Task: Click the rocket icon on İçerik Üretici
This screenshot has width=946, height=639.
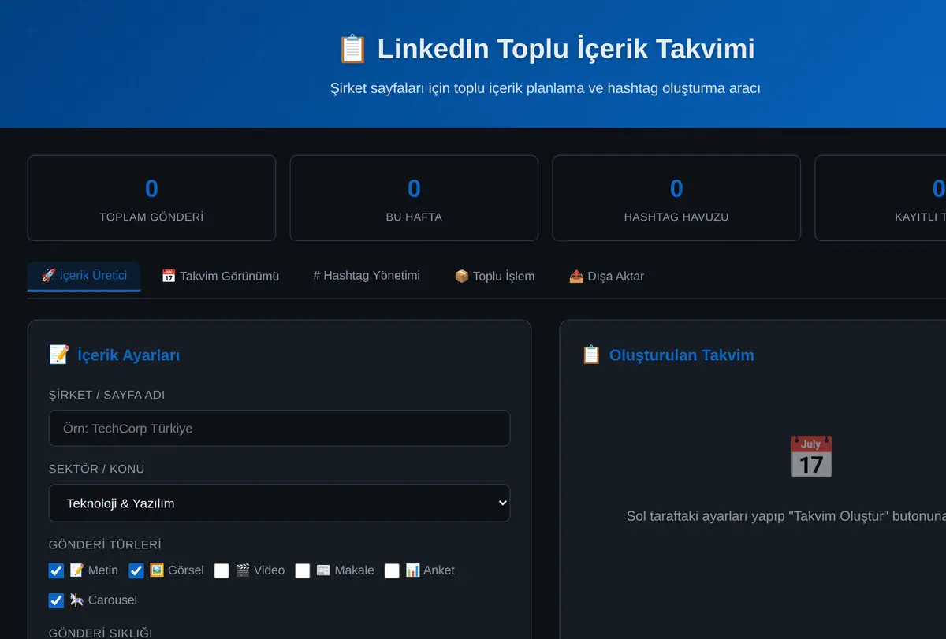Action: point(48,276)
